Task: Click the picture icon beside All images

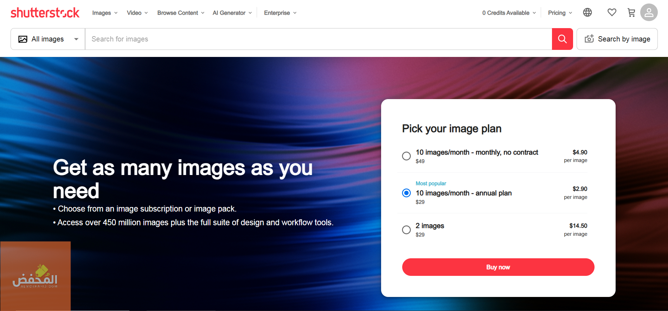Action: pos(23,39)
